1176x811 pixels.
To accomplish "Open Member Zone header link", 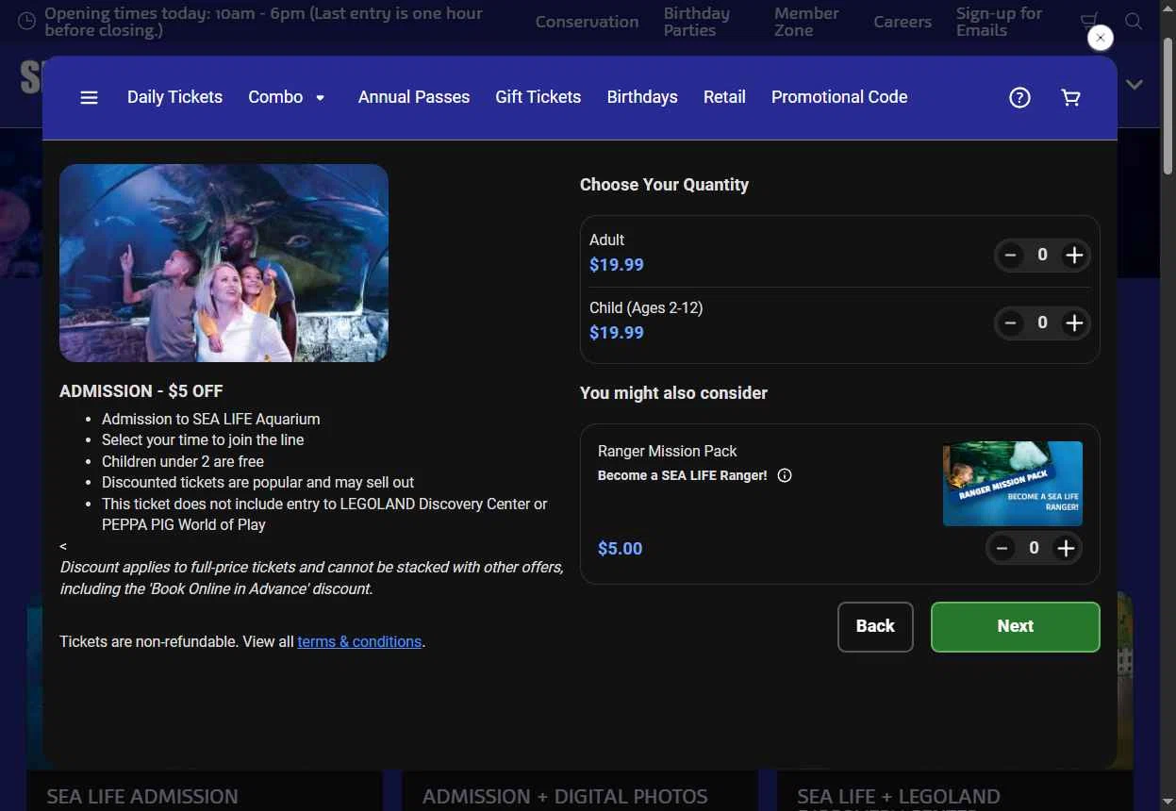I will (806, 22).
